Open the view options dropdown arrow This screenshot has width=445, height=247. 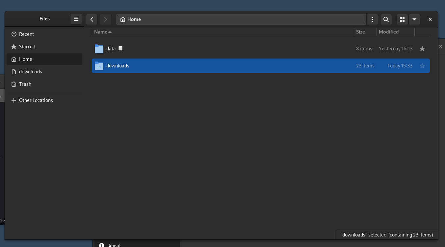point(414,19)
